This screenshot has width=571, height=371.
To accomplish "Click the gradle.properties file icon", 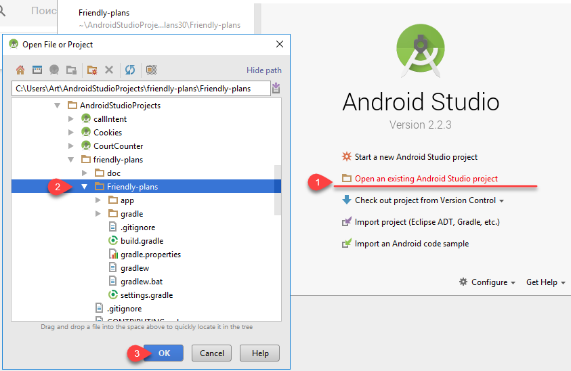I will coord(113,254).
